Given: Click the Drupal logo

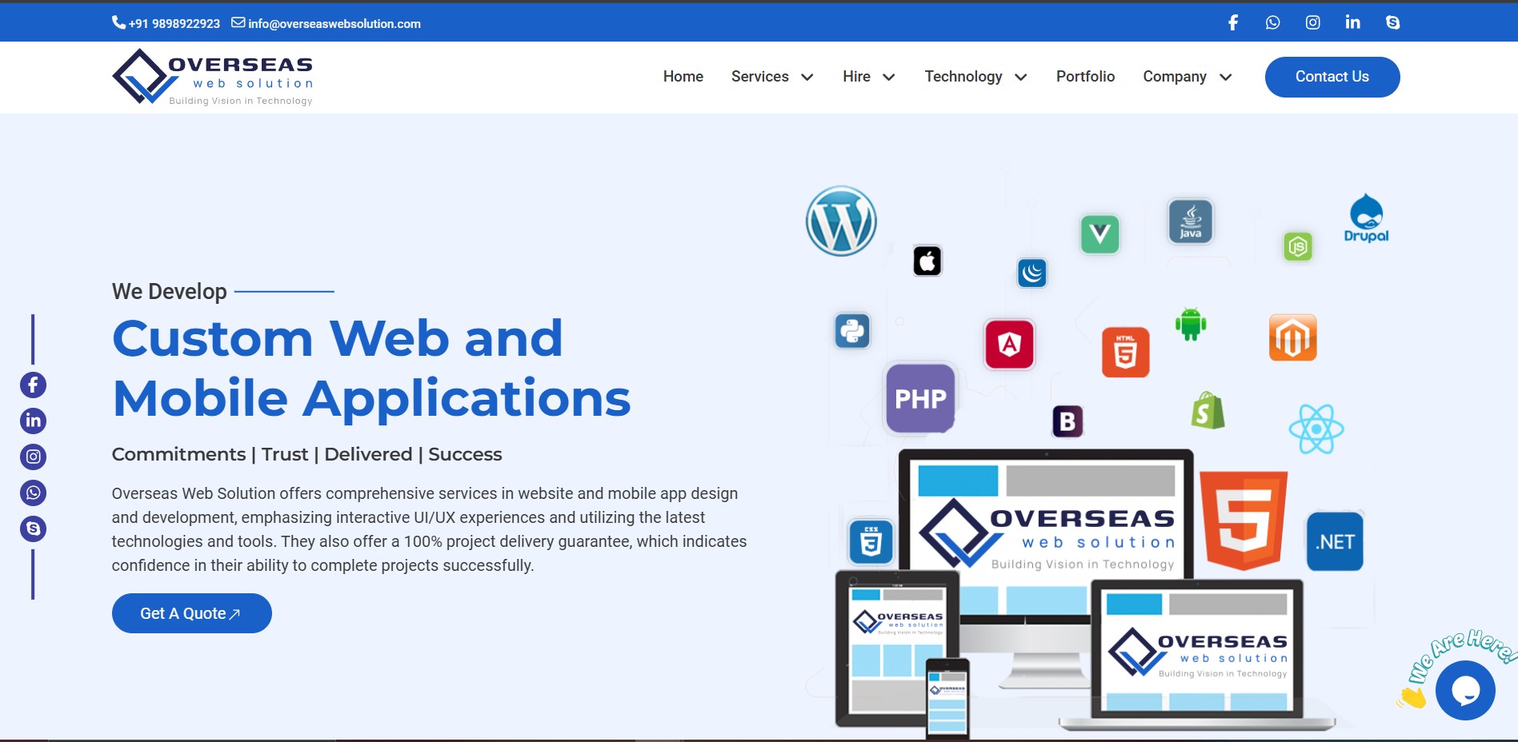Looking at the screenshot, I should tap(1366, 218).
